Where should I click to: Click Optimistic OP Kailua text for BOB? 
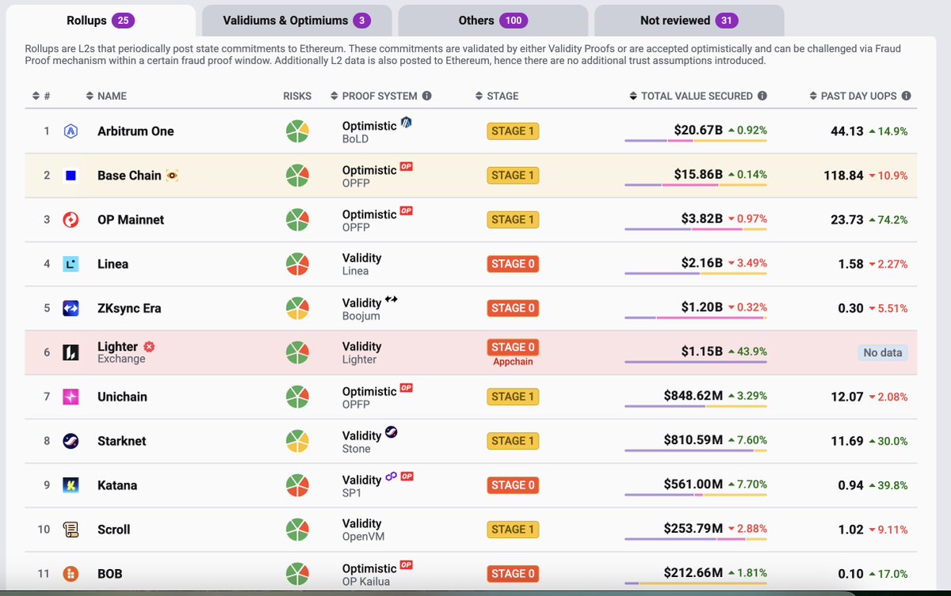tap(370, 575)
